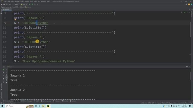
Task: Click main.py in the breadcrumb bar
Action: 28,7
